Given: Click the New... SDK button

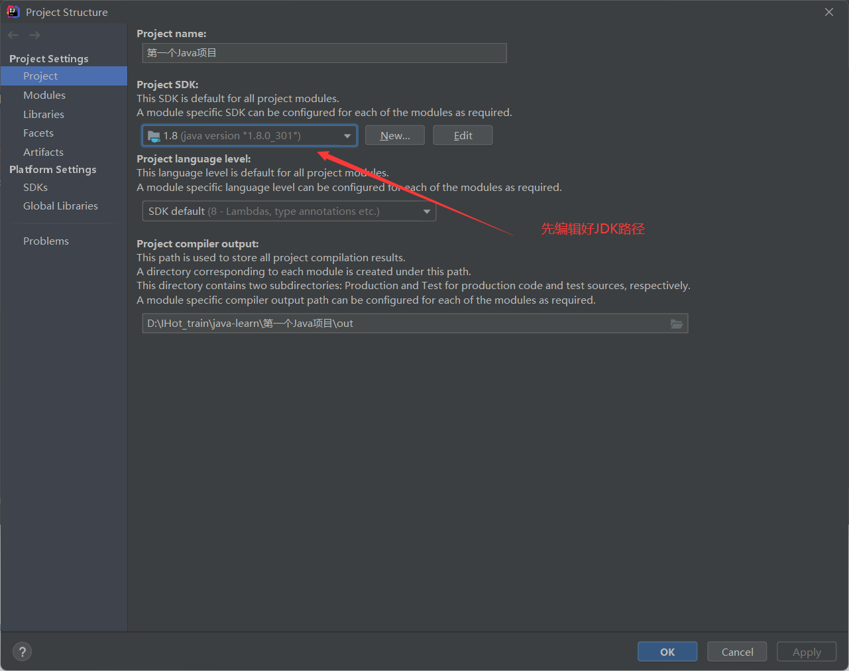Looking at the screenshot, I should point(395,135).
